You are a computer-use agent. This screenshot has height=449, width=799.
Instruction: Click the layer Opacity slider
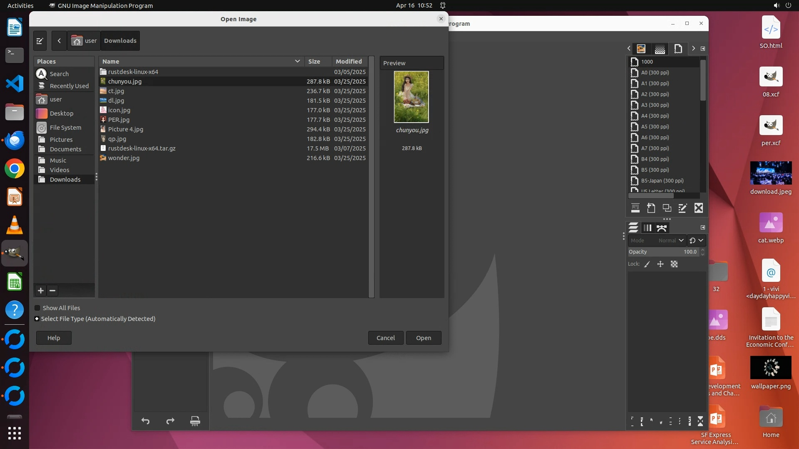663,252
